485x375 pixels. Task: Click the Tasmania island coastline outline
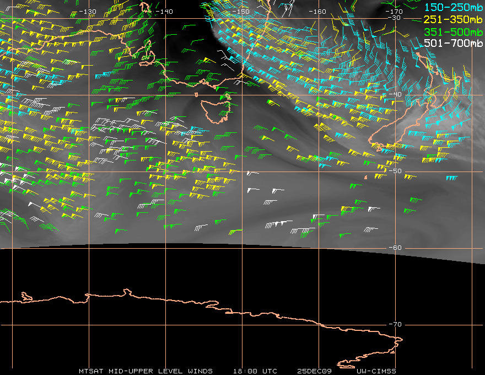216,111
